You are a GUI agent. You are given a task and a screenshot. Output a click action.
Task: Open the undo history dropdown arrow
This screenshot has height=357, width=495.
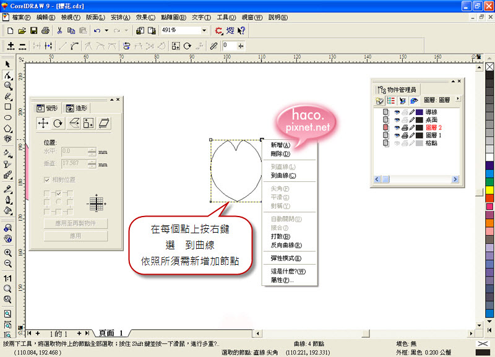point(106,30)
